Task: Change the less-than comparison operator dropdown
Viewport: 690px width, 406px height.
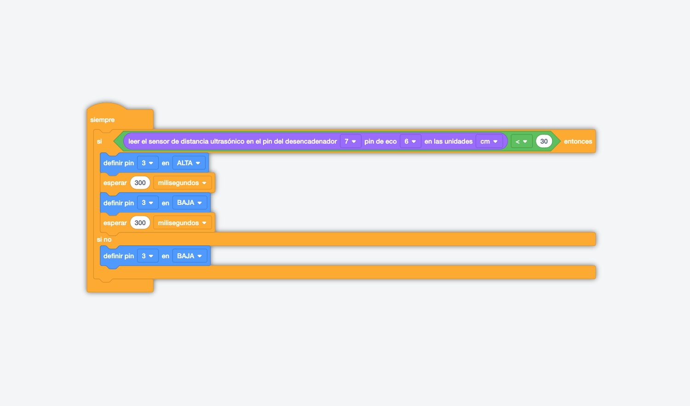Action: (x=521, y=141)
